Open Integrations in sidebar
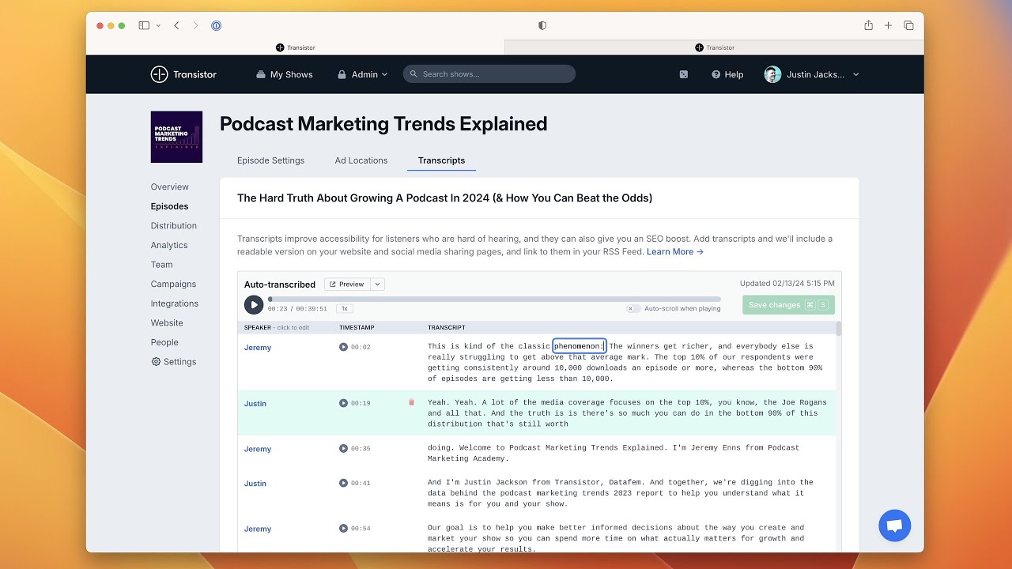 pyautogui.click(x=175, y=303)
